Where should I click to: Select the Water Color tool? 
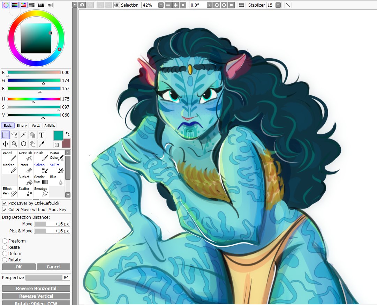click(57, 156)
